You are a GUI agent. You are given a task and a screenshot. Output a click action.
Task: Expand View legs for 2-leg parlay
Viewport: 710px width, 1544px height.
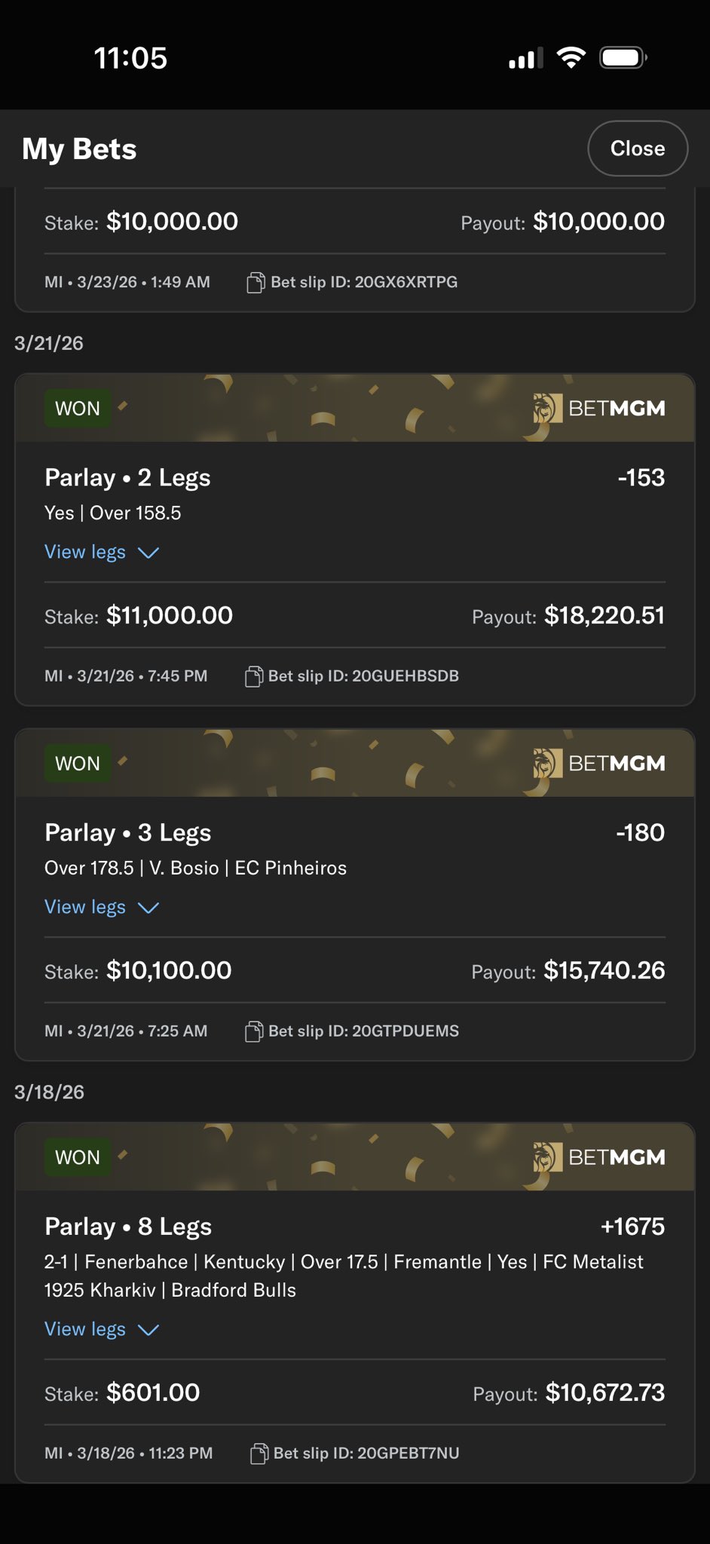102,553
